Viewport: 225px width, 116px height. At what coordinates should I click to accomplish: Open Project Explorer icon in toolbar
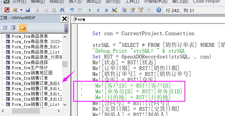coord(124,10)
